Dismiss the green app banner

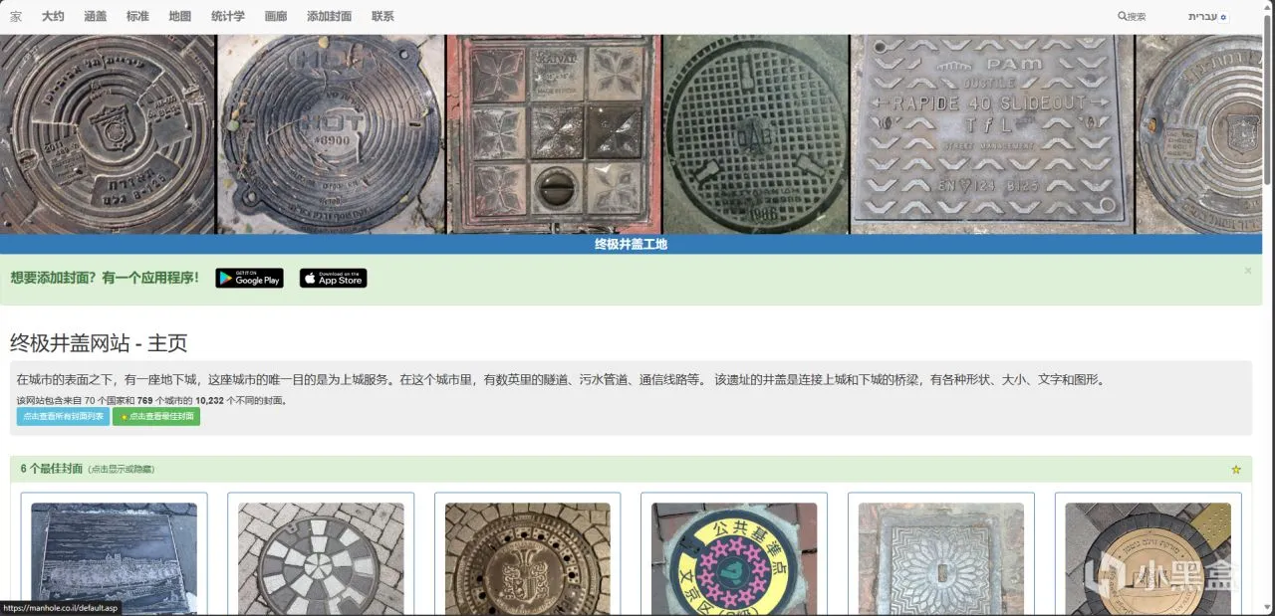[x=1248, y=271]
